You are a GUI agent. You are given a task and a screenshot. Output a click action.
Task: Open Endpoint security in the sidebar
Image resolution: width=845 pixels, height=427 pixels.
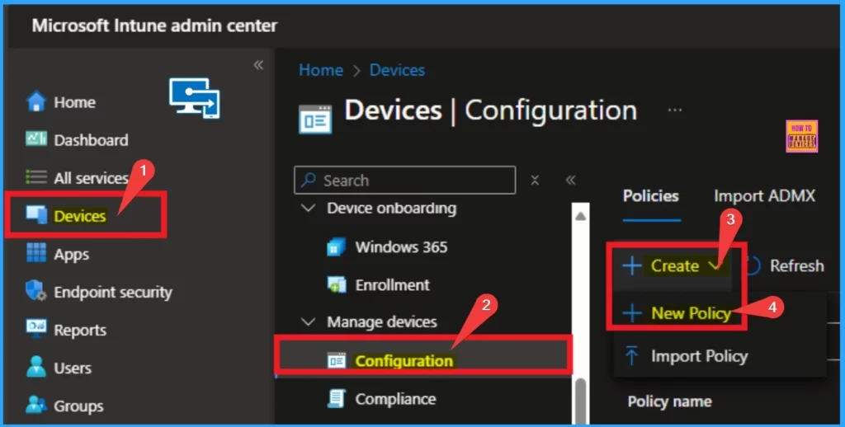point(112,292)
